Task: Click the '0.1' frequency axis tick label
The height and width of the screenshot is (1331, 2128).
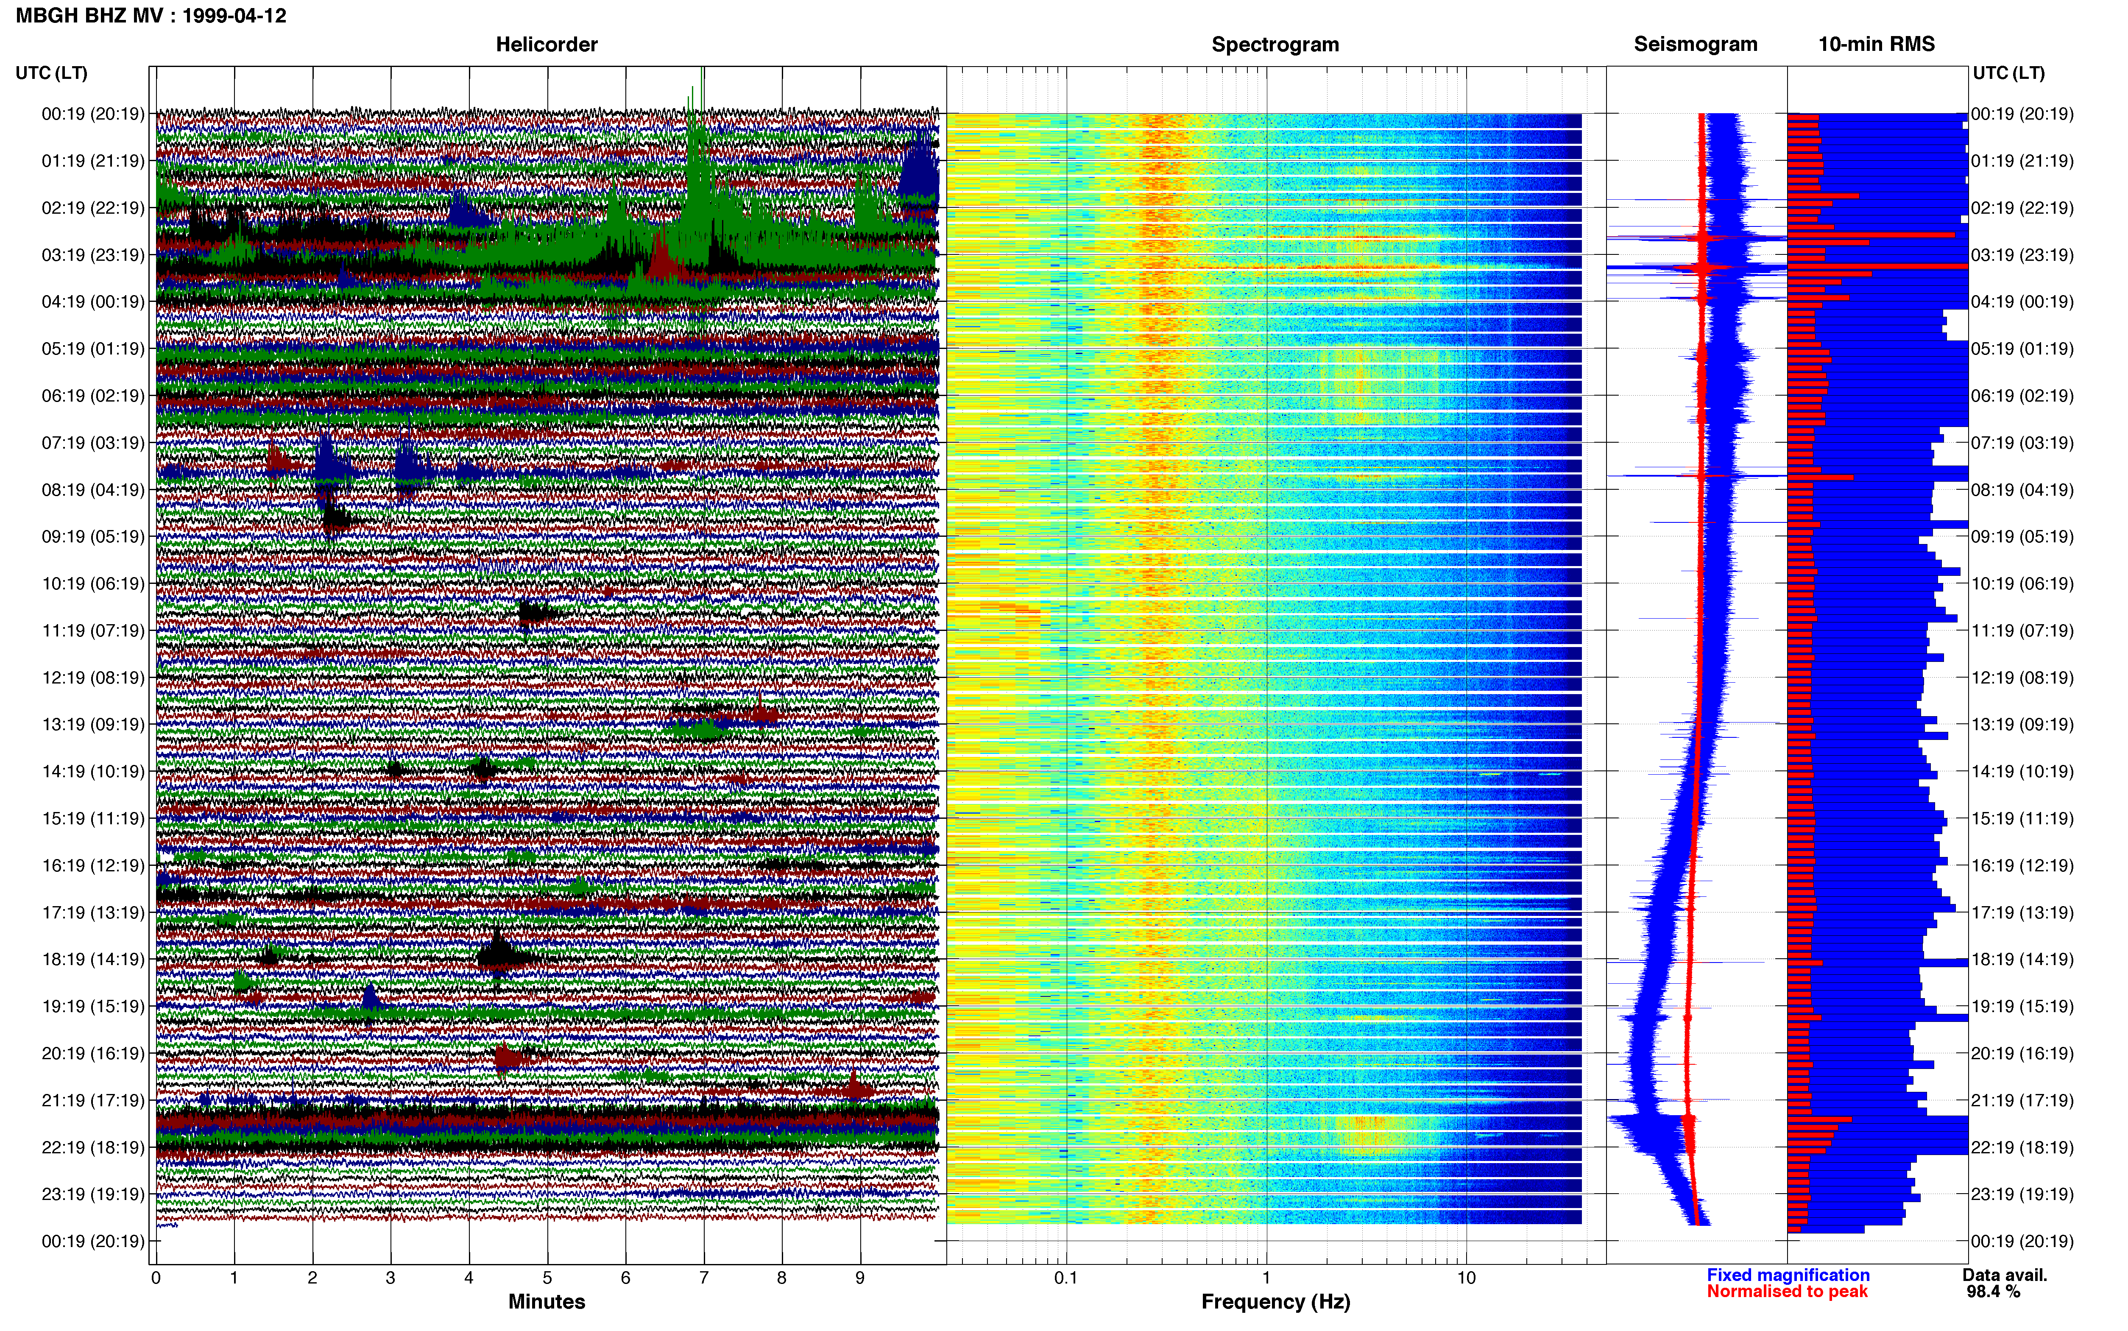Action: click(x=1066, y=1278)
